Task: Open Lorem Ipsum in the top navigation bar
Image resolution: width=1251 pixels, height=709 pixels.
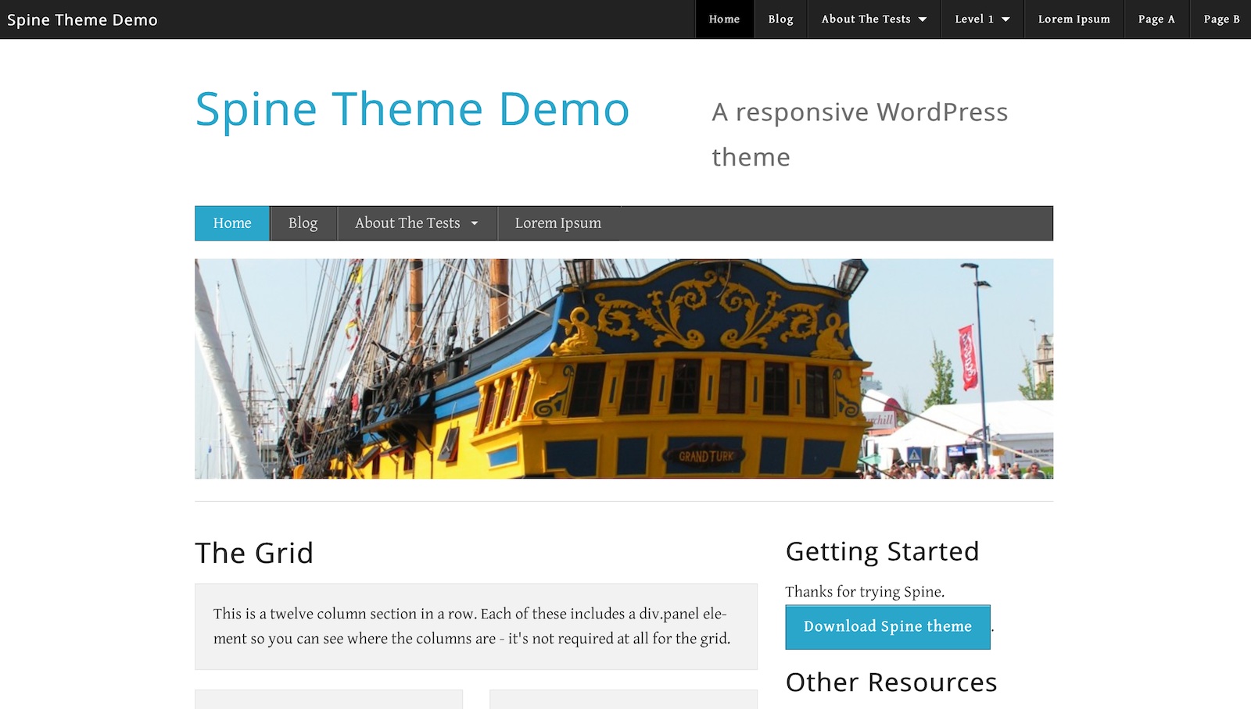Action: pyautogui.click(x=1074, y=19)
